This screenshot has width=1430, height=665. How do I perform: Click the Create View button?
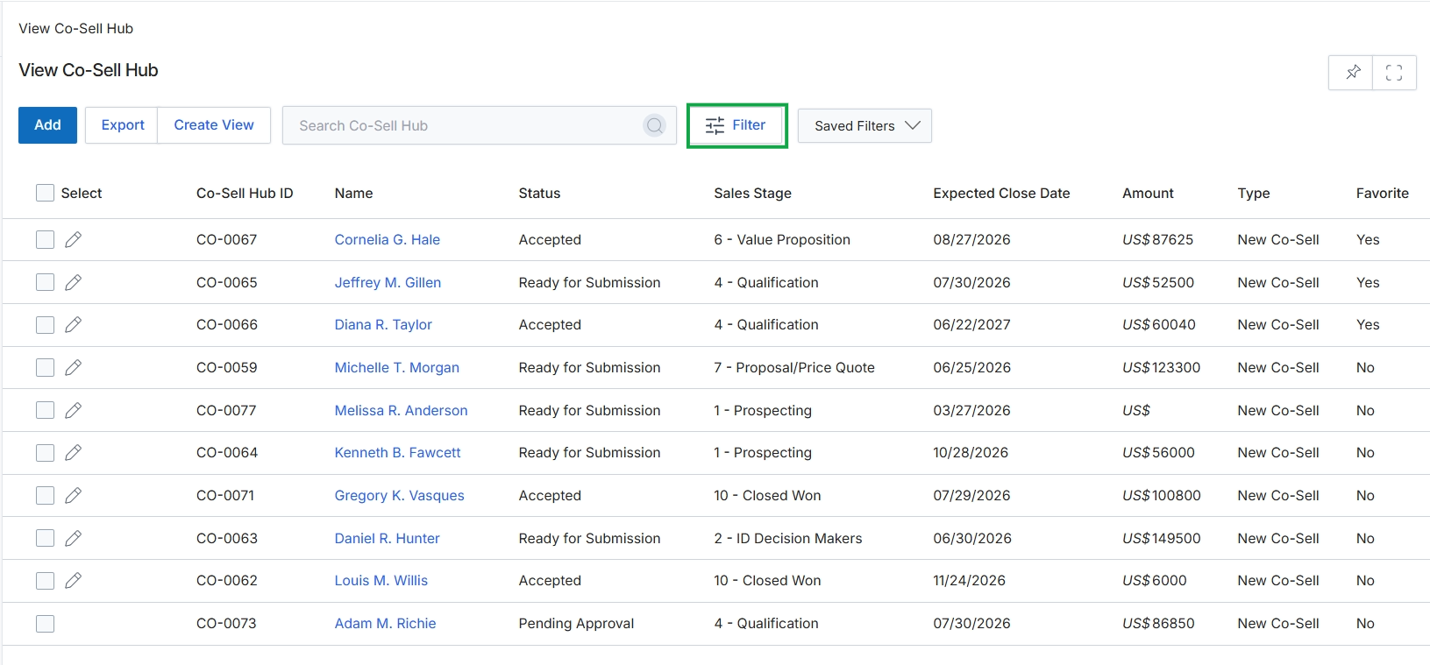[214, 125]
